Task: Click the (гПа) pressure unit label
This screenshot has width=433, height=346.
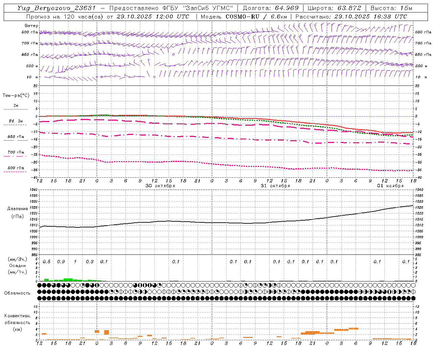Action: pyautogui.click(x=18, y=216)
